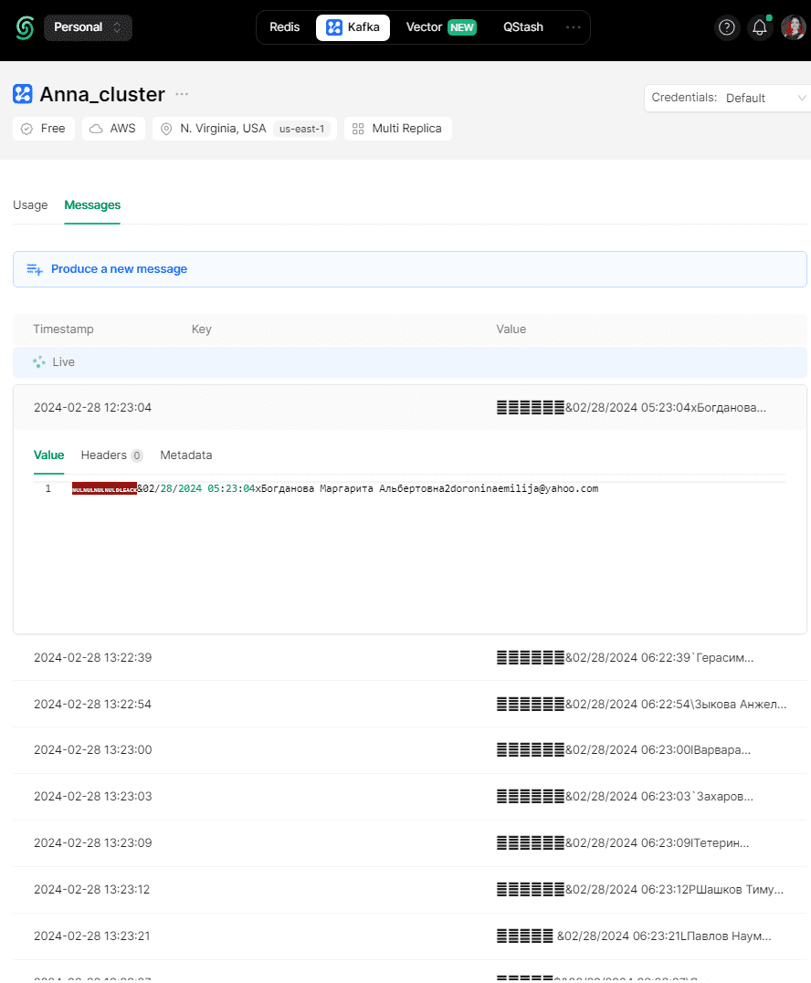Switch to the Usage tab
The width and height of the screenshot is (811, 983).
point(30,205)
